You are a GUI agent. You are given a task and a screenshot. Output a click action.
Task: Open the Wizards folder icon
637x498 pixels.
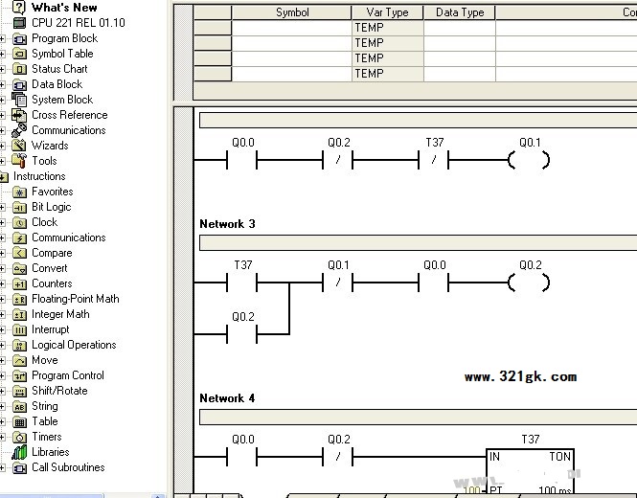pos(20,146)
